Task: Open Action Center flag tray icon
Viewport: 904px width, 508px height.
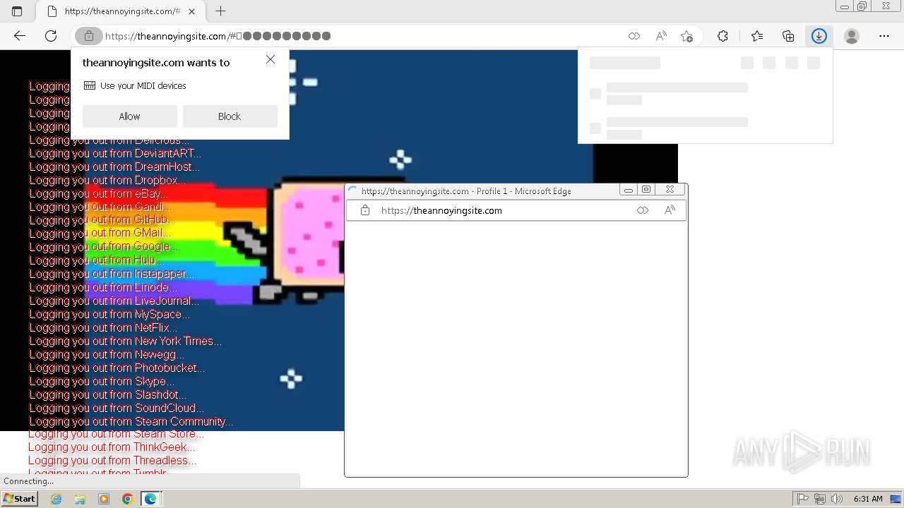Action: (803, 499)
